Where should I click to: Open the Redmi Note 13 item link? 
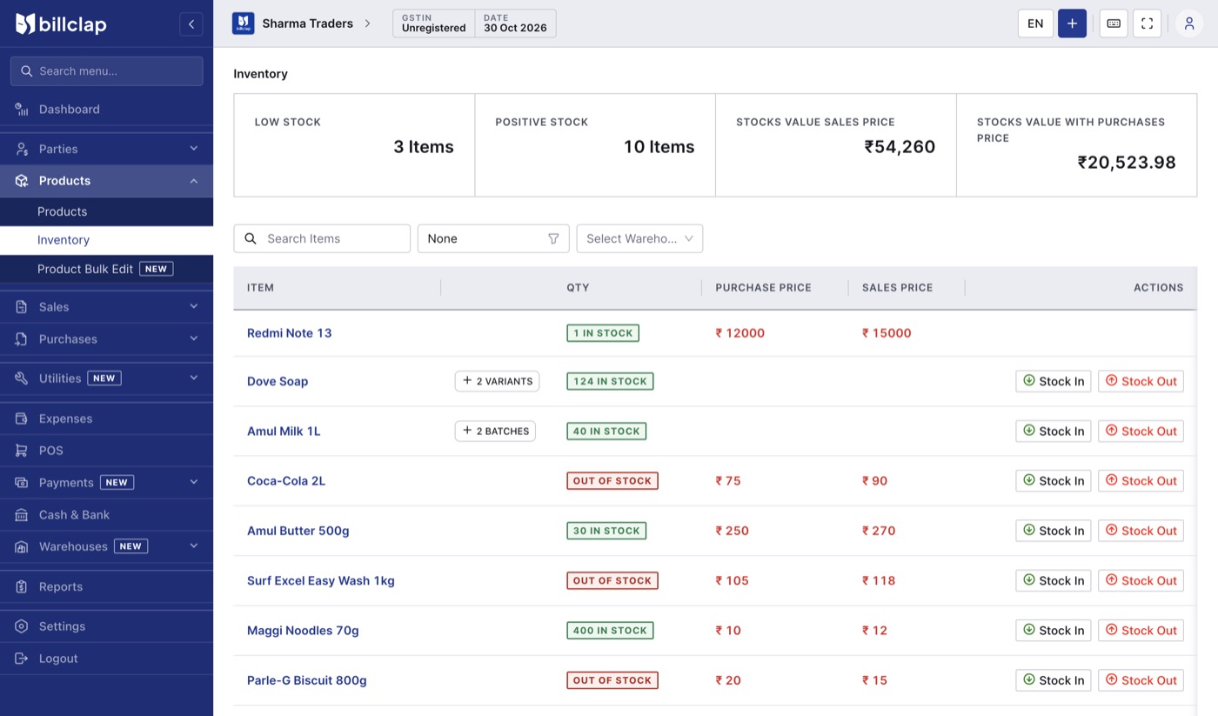pos(289,333)
